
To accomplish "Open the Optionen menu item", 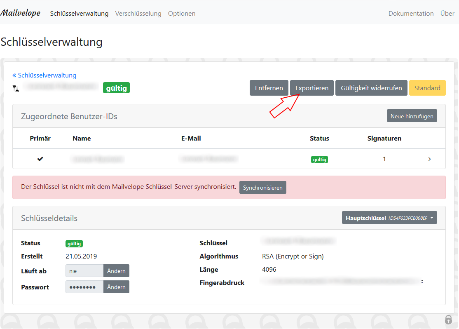I will [x=182, y=13].
